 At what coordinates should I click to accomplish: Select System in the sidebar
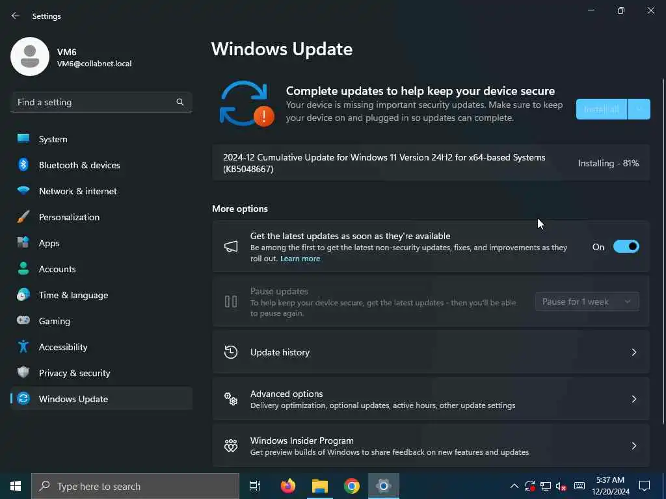101,139
